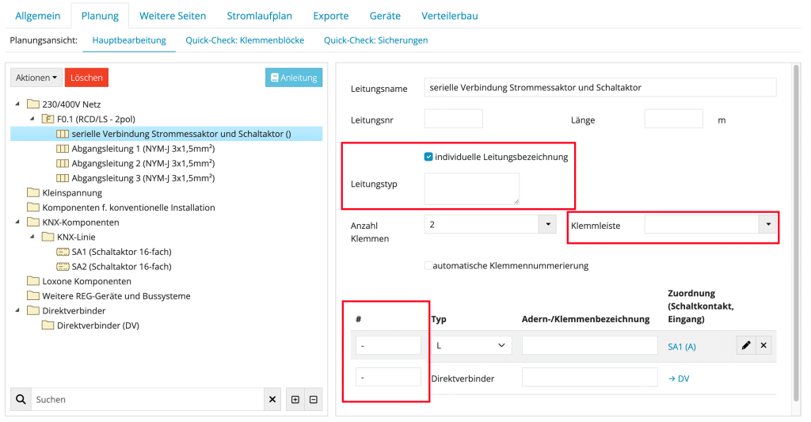Image resolution: width=811 pixels, height=422 pixels.
Task: Click the Direktverbinder (DV) folder icon
Action: tap(48, 325)
